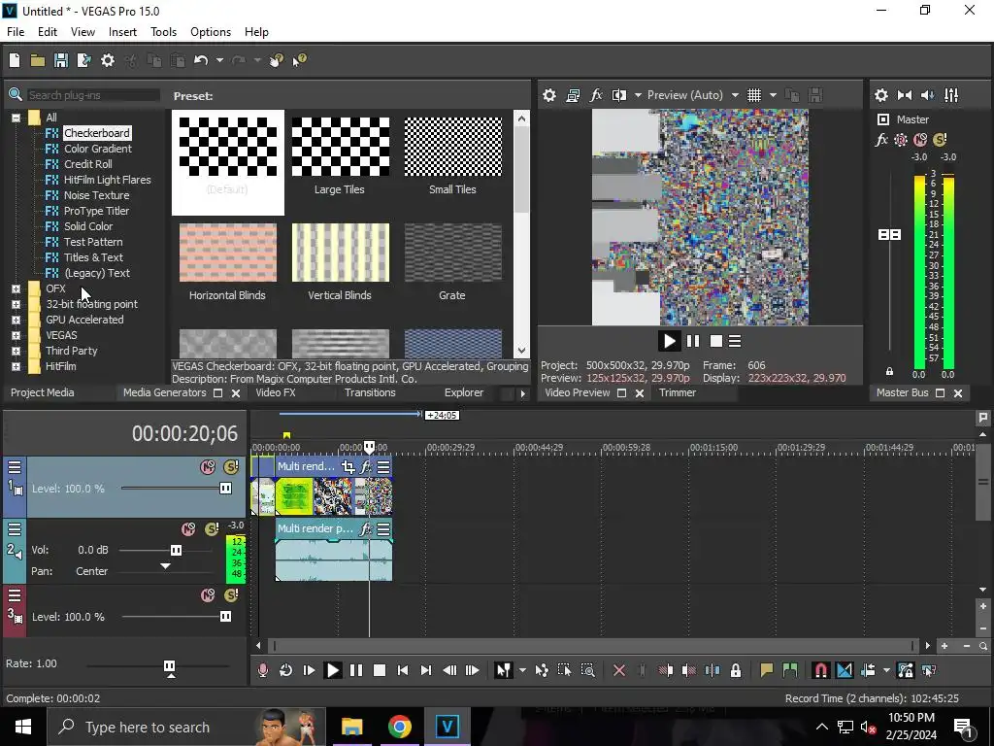
Task: Open Chrome from the taskbar
Action: pos(399,727)
